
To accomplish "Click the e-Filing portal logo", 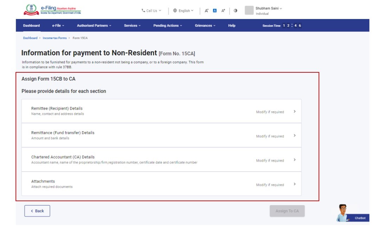I will [52, 10].
